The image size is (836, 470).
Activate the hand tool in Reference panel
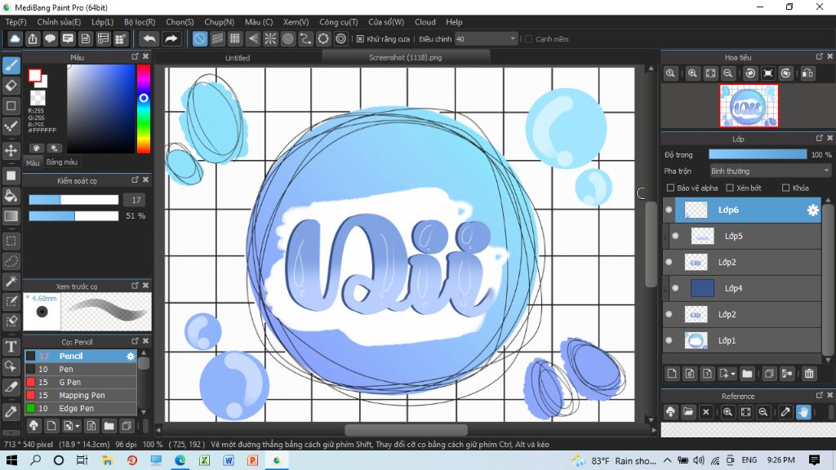coord(803,411)
